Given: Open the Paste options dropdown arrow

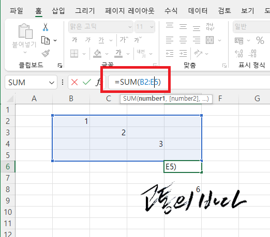Looking at the screenshot, I should pos(25,52).
